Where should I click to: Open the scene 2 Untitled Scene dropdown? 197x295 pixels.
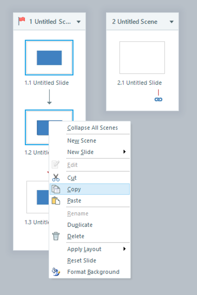[x=172, y=22]
